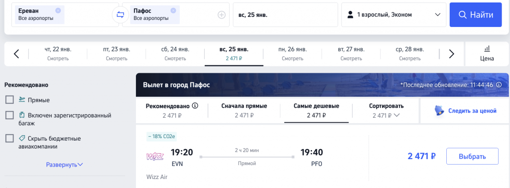Click the info icon next to Рекомендовано

pyautogui.click(x=195, y=106)
